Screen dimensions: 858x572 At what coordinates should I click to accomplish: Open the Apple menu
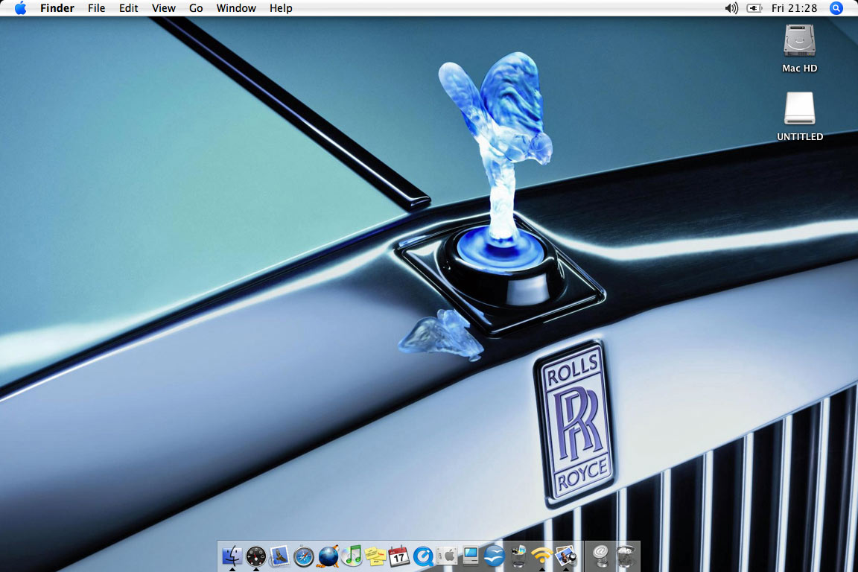click(20, 8)
